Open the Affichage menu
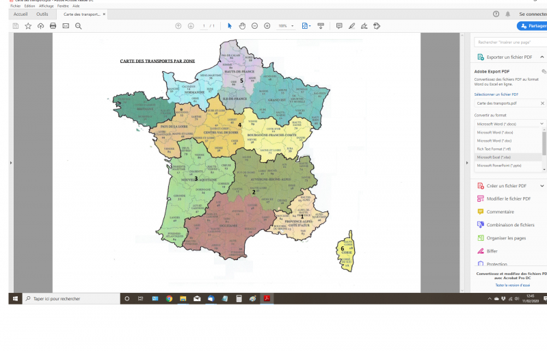Screen dimensions: 547x351 pyautogui.click(x=46, y=5)
